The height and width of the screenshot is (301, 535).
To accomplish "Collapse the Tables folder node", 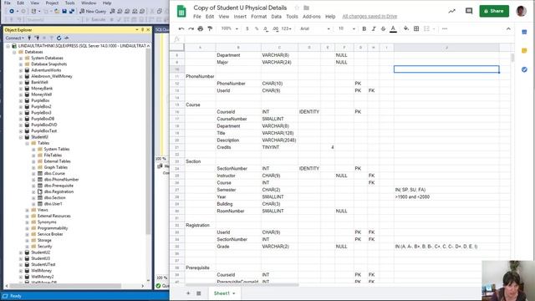I will pos(28,143).
